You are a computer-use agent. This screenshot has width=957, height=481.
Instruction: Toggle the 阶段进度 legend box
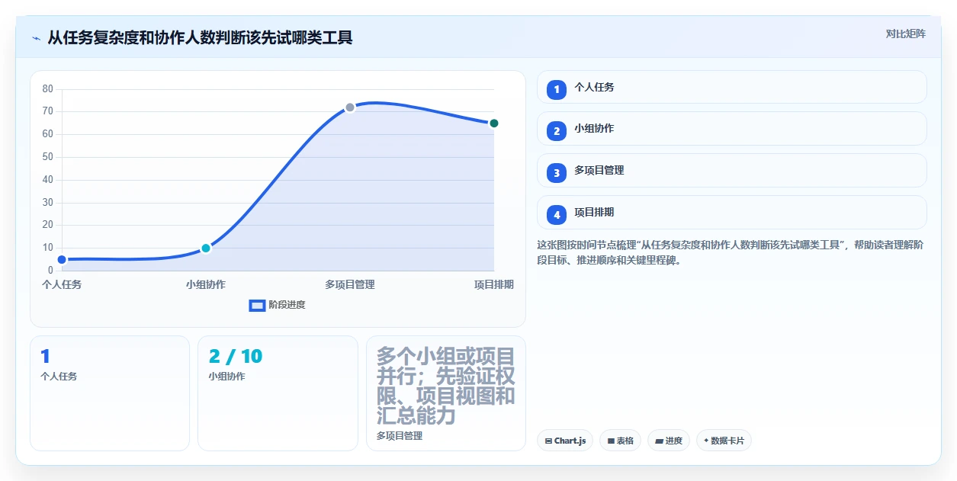[x=257, y=305]
